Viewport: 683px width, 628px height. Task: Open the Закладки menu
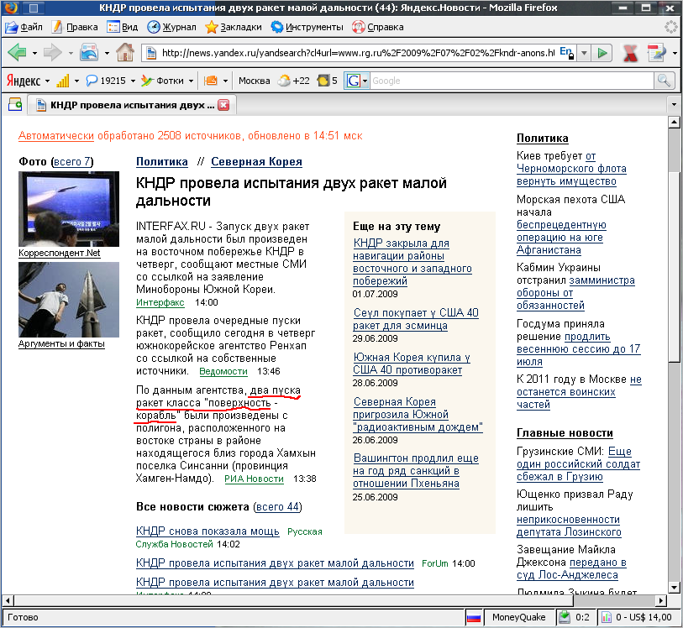coord(234,27)
